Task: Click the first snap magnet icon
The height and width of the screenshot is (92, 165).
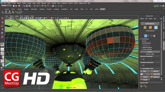Action: (x=35, y=6)
